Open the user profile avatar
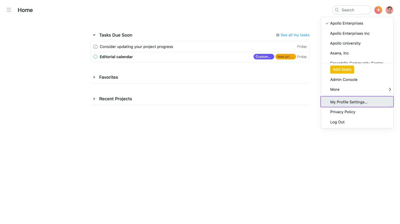This screenshot has width=400, height=224. (x=389, y=10)
